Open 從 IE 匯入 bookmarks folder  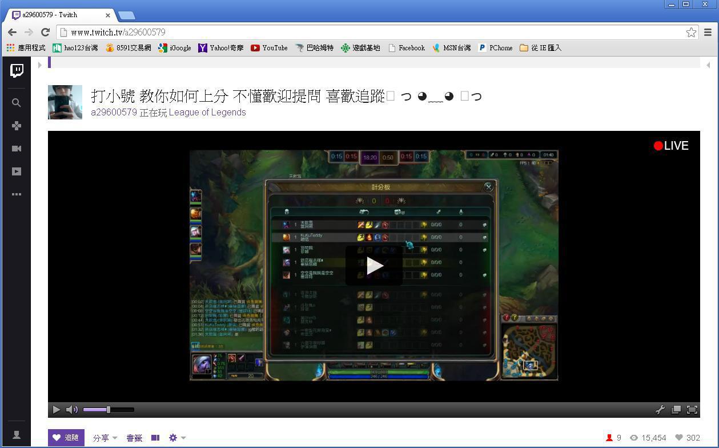(x=540, y=48)
